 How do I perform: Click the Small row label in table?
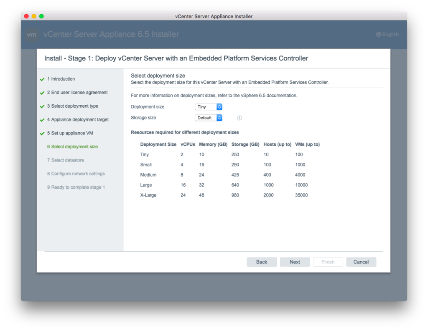pos(146,165)
